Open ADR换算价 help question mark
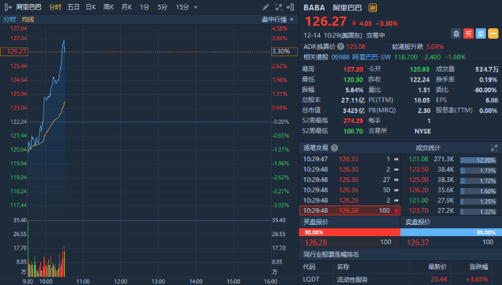The image size is (502, 285). tap(341, 46)
